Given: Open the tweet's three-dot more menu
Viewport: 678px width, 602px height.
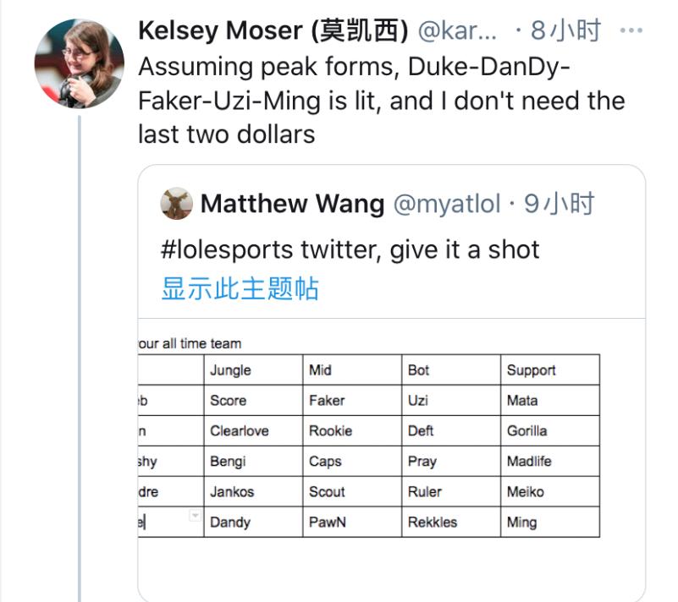Looking at the screenshot, I should pyautogui.click(x=631, y=31).
